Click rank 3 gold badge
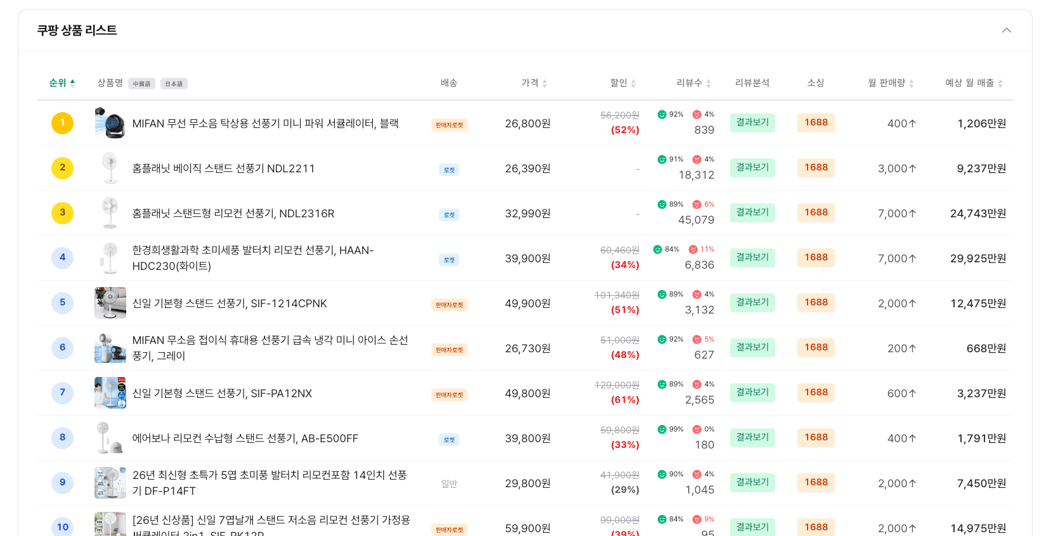1046x536 pixels. (x=62, y=213)
